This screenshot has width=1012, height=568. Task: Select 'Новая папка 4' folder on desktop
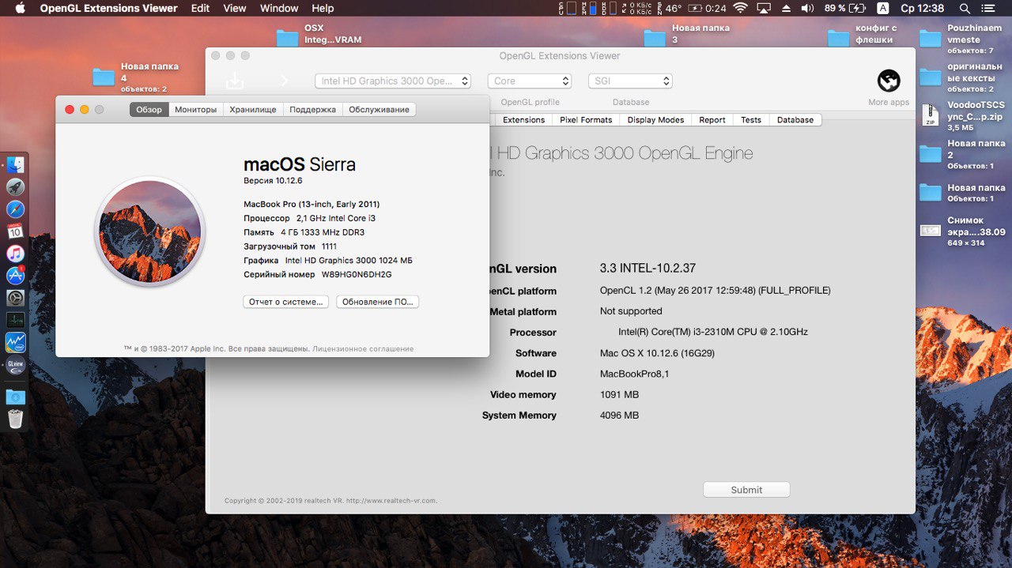[x=104, y=77]
